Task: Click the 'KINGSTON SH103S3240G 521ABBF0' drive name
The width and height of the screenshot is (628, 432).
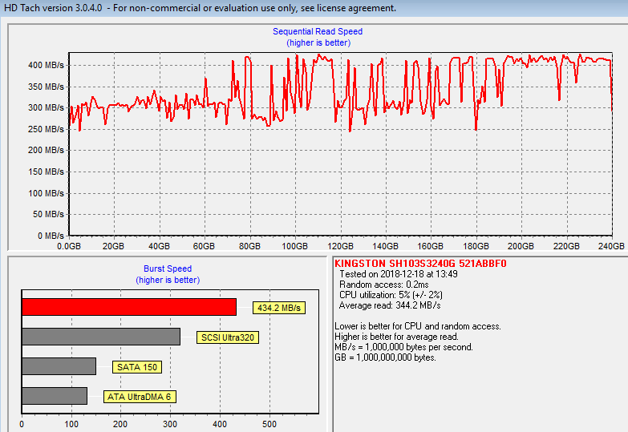Action: (x=420, y=264)
